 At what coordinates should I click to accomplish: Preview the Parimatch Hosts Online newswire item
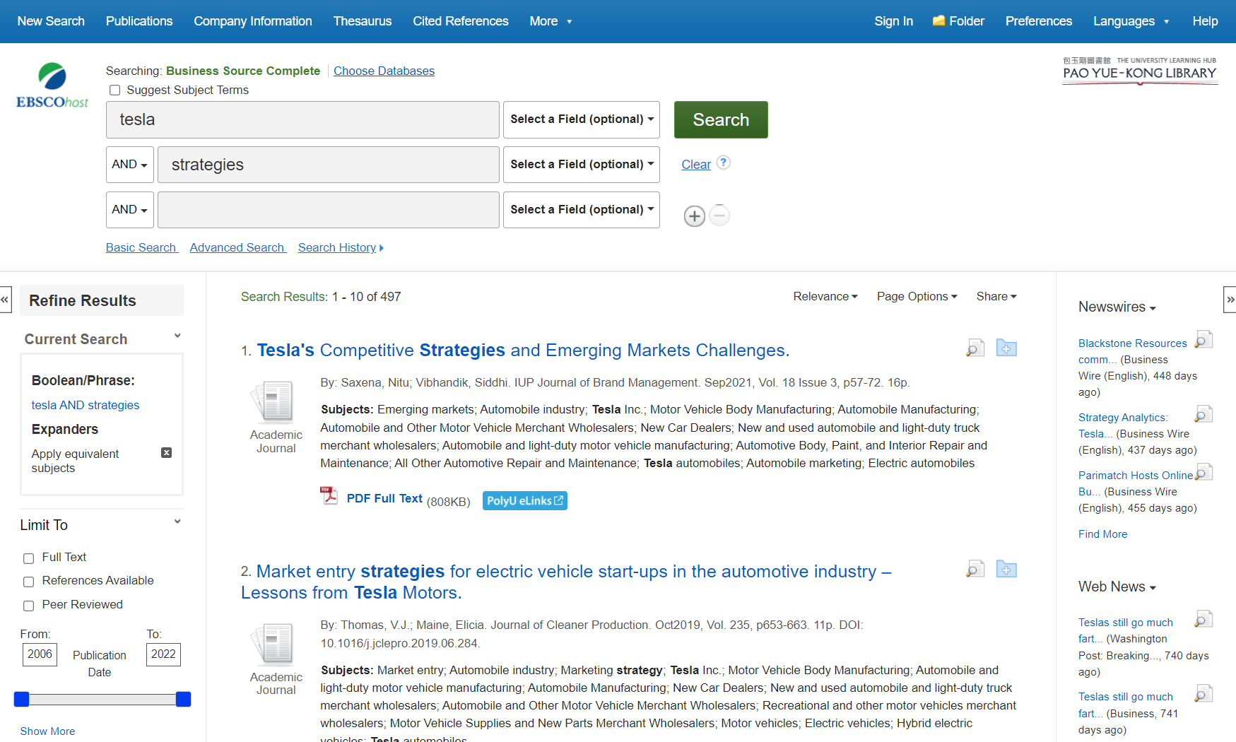point(1204,471)
